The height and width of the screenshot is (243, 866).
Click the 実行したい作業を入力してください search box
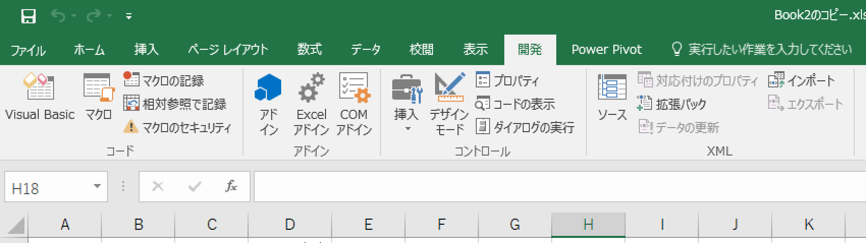(762, 49)
